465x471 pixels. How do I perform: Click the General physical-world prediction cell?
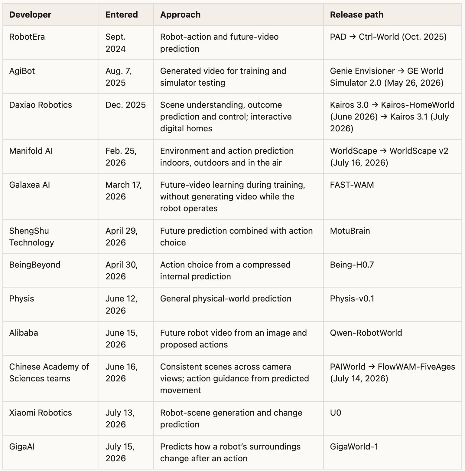238,304
